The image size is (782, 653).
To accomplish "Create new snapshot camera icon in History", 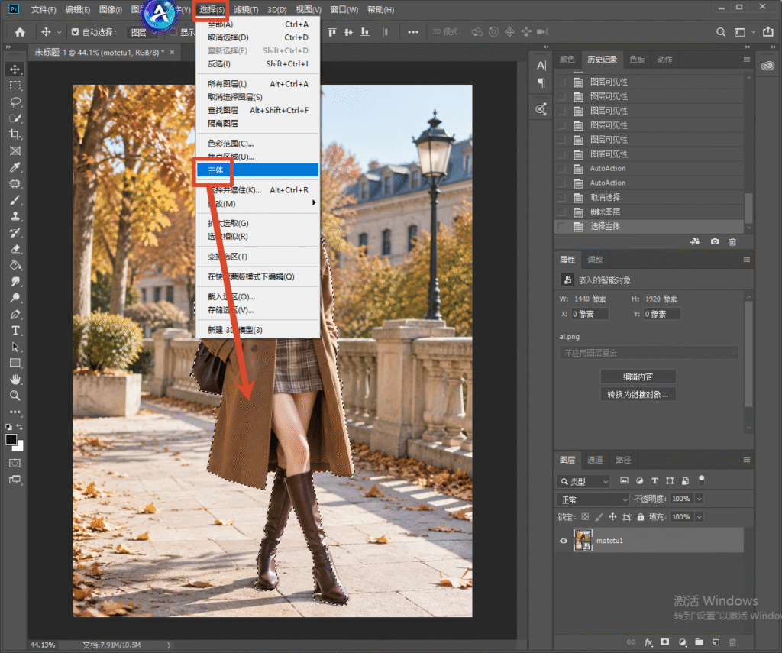I will (x=715, y=241).
